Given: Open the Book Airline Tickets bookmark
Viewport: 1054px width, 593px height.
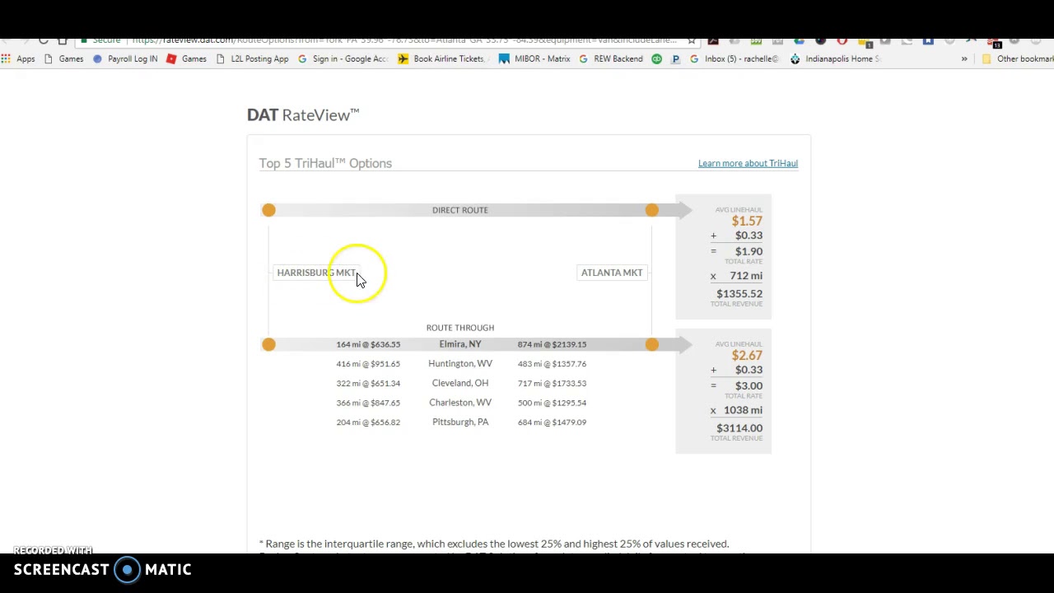Looking at the screenshot, I should (x=443, y=58).
